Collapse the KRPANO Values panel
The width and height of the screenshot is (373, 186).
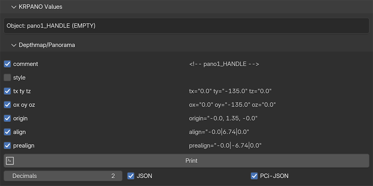coord(14,7)
